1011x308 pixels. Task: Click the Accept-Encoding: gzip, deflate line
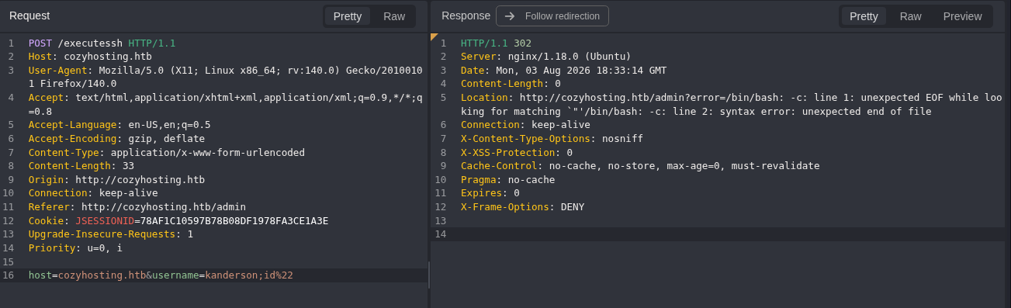tap(116, 139)
